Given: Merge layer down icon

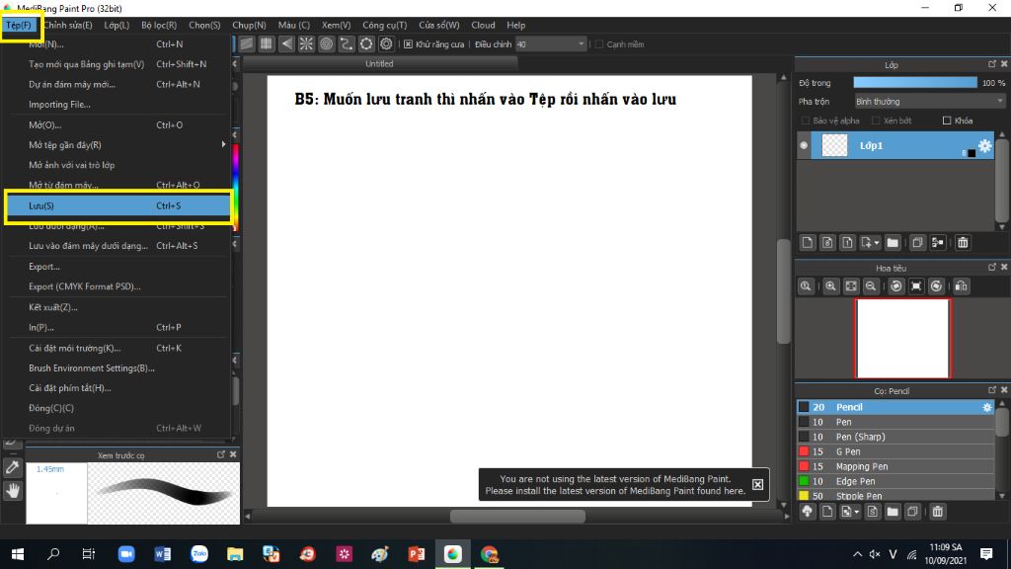Looking at the screenshot, I should pyautogui.click(x=938, y=243).
